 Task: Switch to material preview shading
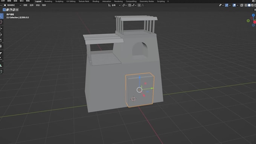(x=252, y=5)
